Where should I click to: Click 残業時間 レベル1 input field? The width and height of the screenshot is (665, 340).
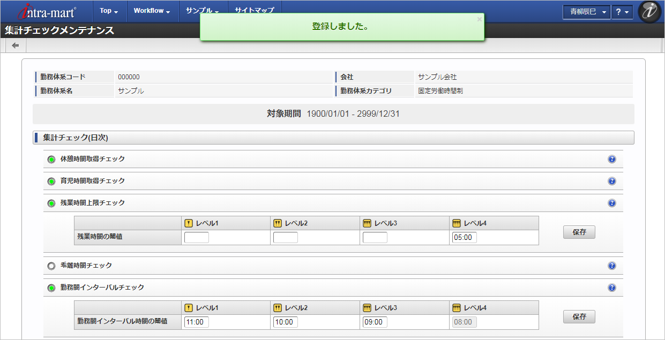pyautogui.click(x=197, y=237)
